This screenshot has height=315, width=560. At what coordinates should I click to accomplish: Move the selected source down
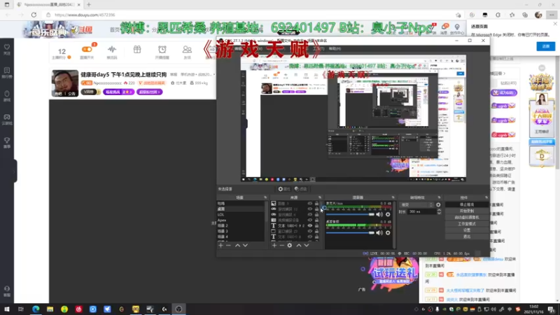307,246
